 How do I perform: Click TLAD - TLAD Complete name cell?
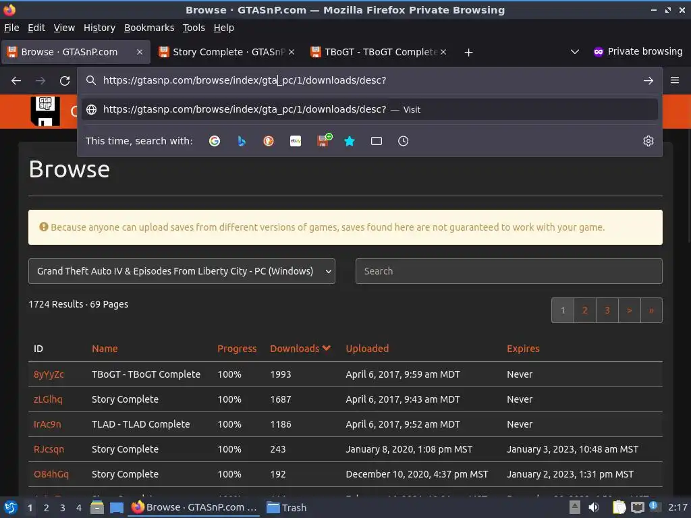[x=140, y=424]
